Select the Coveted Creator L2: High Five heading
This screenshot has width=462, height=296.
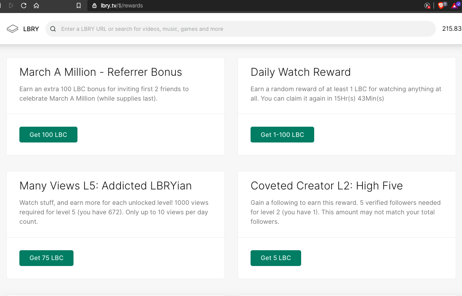coord(326,185)
